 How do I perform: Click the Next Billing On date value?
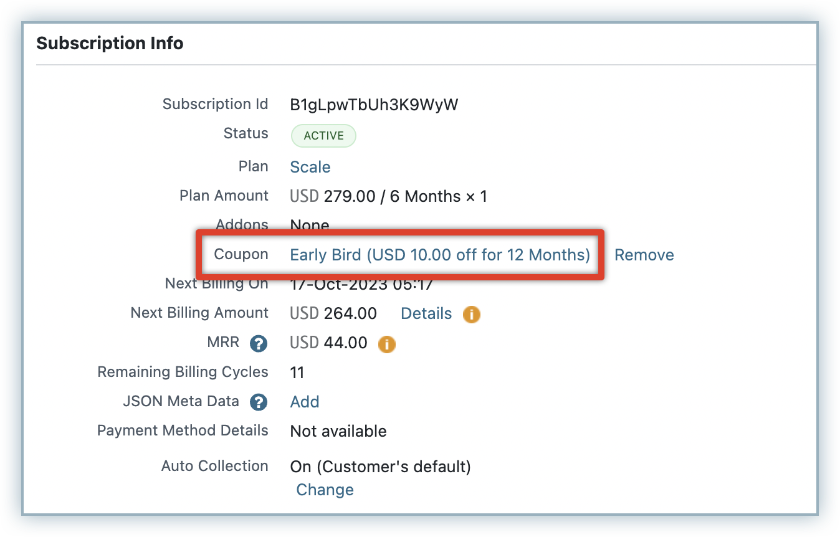361,287
